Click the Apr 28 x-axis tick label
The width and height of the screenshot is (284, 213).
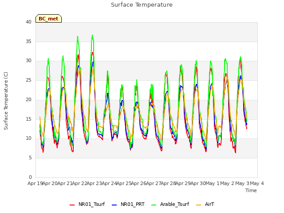pyautogui.click(x=168, y=183)
